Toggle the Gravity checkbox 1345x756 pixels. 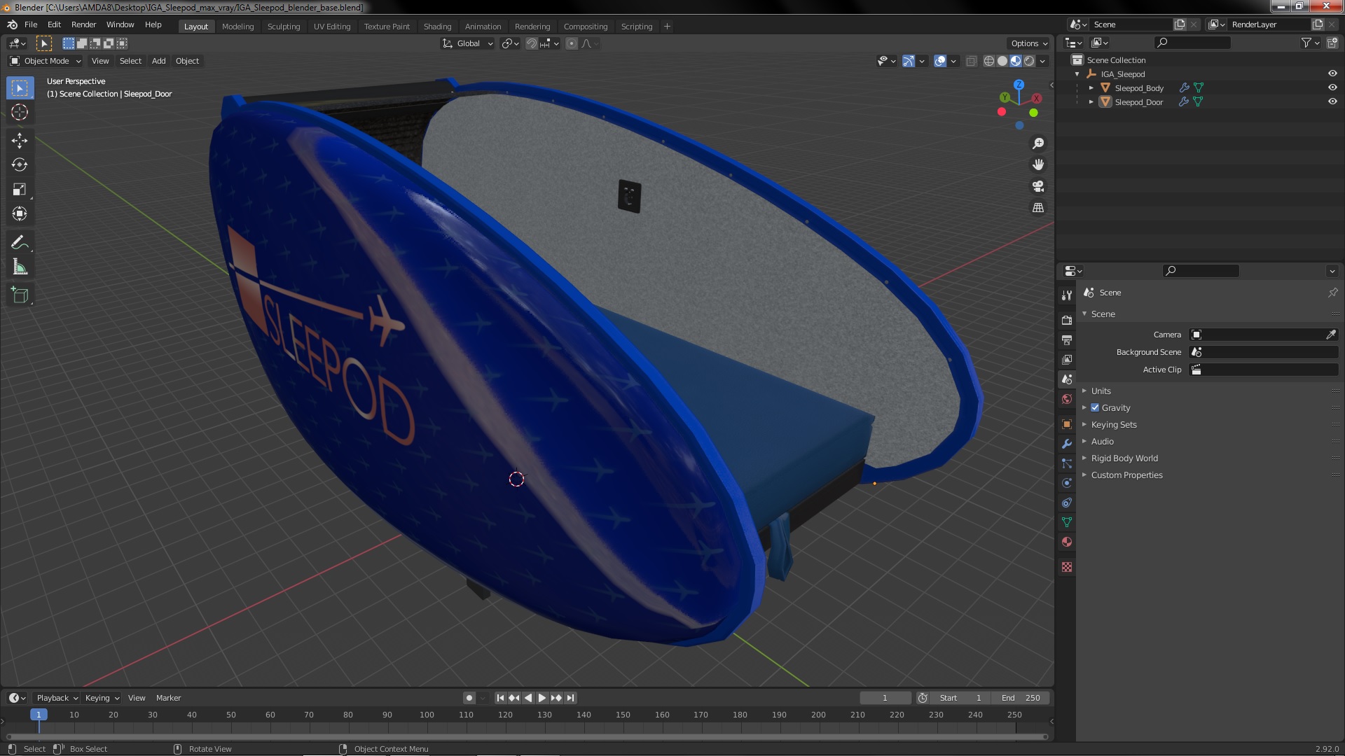(x=1095, y=407)
